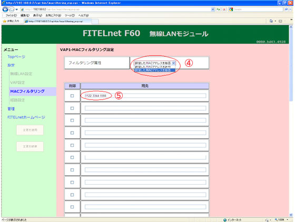
Task: Open a new blank browser tab
Action: [95, 22]
